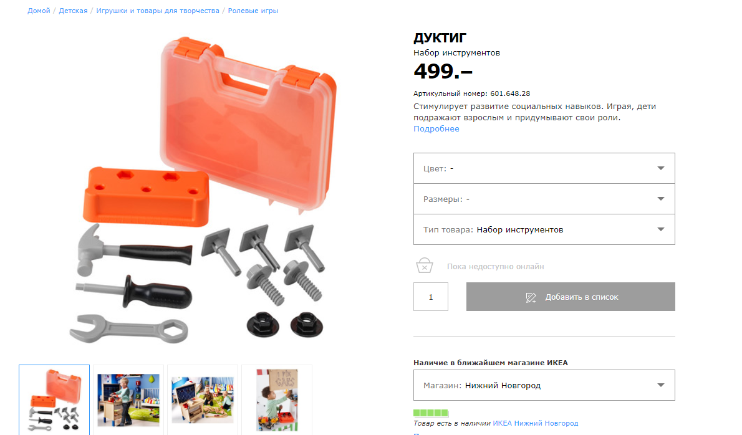Viewport: 742px width, 435px height.
Task: Expand the Магазин store selector arrow
Action: (660, 385)
